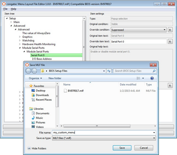Image resolution: width=177 pixels, height=155 pixels.
Task: Open the File menu
Action: (x=5, y=9)
